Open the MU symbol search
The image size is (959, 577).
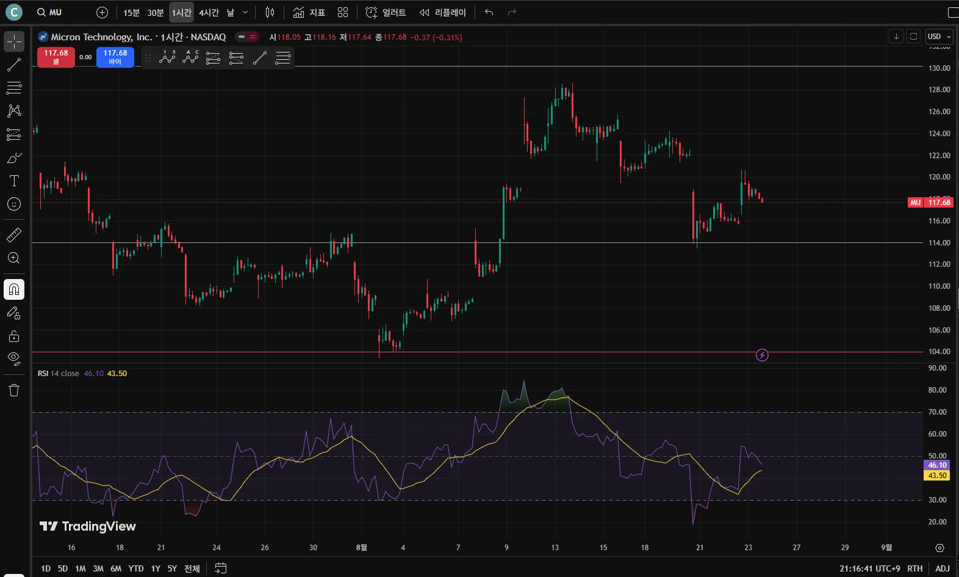pos(49,12)
